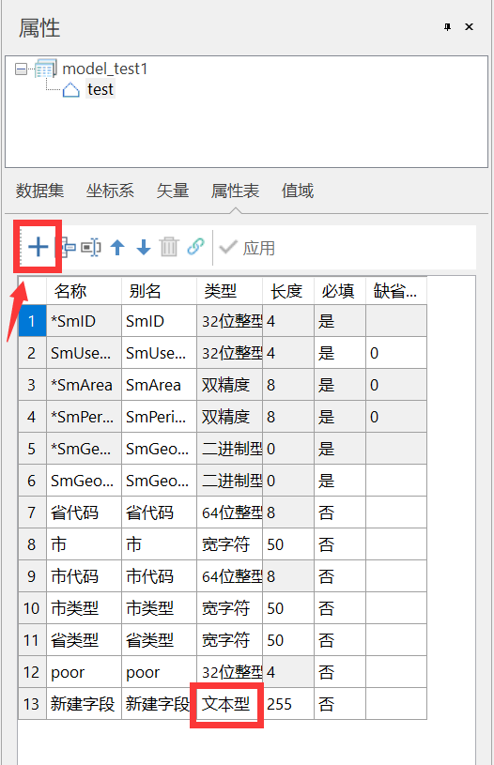494x765 pixels.
Task: Switch to the 坐标系 tab
Action: point(110,191)
